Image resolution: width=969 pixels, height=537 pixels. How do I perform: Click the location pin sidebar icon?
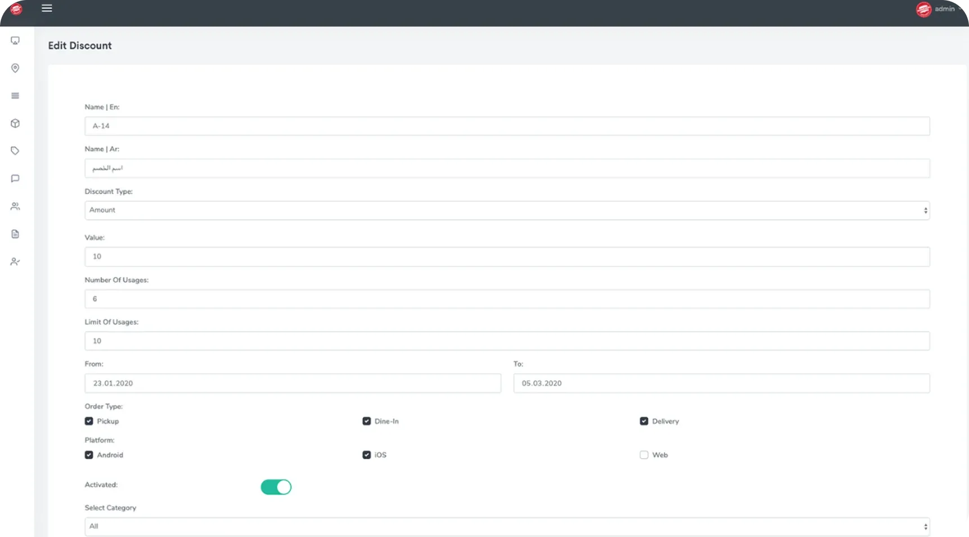[15, 68]
